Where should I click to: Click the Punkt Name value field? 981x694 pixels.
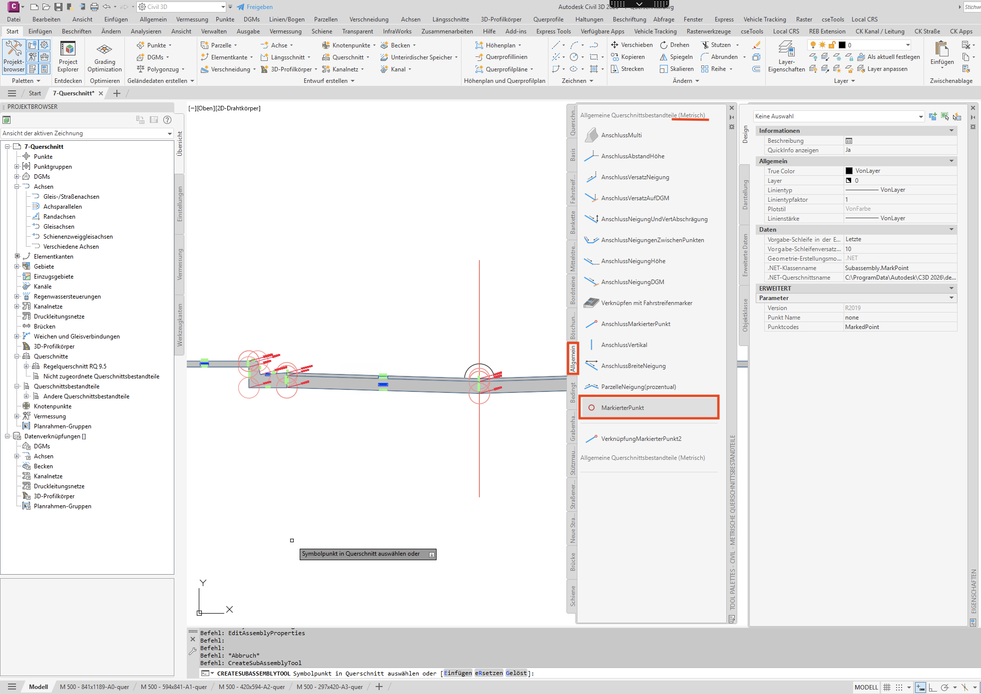click(x=900, y=318)
